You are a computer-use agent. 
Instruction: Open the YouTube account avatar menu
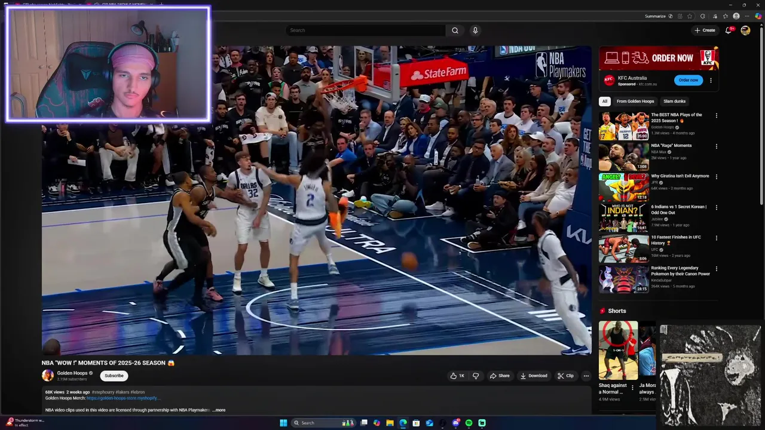[745, 30]
